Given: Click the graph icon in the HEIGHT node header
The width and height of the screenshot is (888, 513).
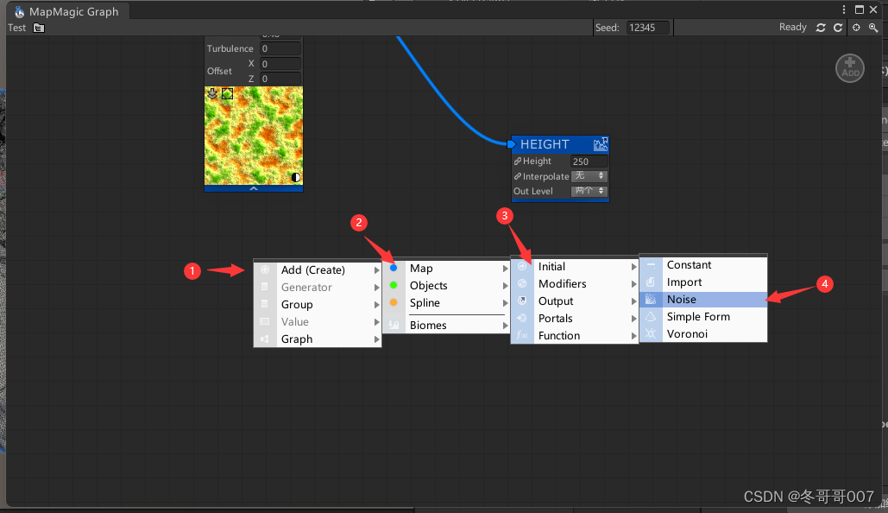Looking at the screenshot, I should pyautogui.click(x=602, y=144).
